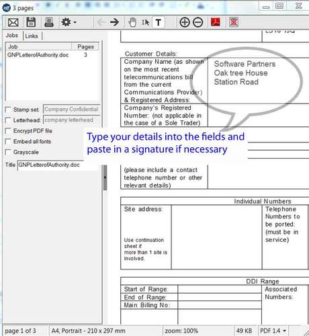The image size is (309, 336).
Task: Switch to the Links tab
Action: pos(32,36)
